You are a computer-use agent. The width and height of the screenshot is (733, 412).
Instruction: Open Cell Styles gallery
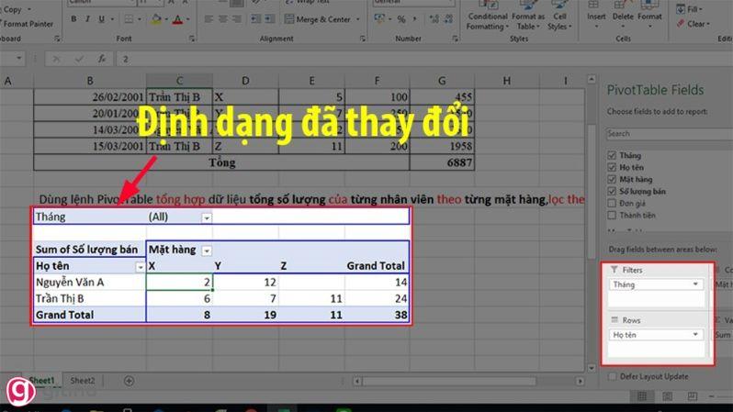559,17
